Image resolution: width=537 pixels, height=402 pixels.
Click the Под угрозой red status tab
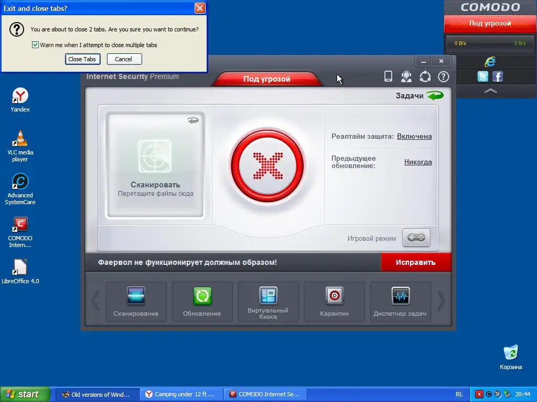pos(267,79)
